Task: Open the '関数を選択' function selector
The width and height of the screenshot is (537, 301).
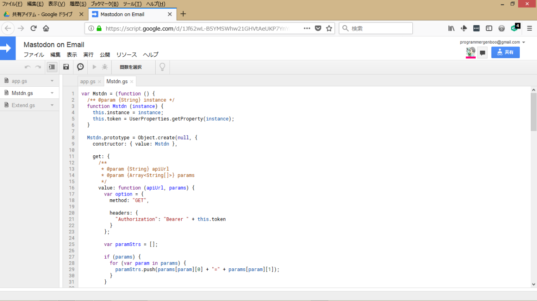Action: (130, 67)
